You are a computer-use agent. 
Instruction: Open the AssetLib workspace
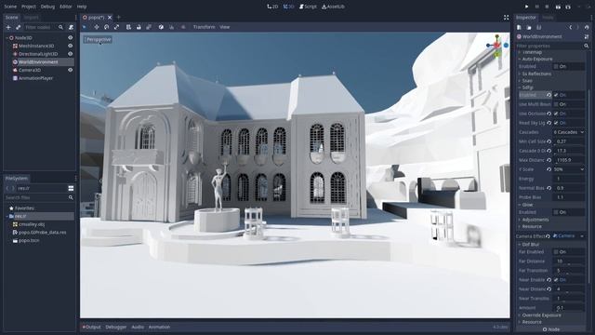[333, 7]
